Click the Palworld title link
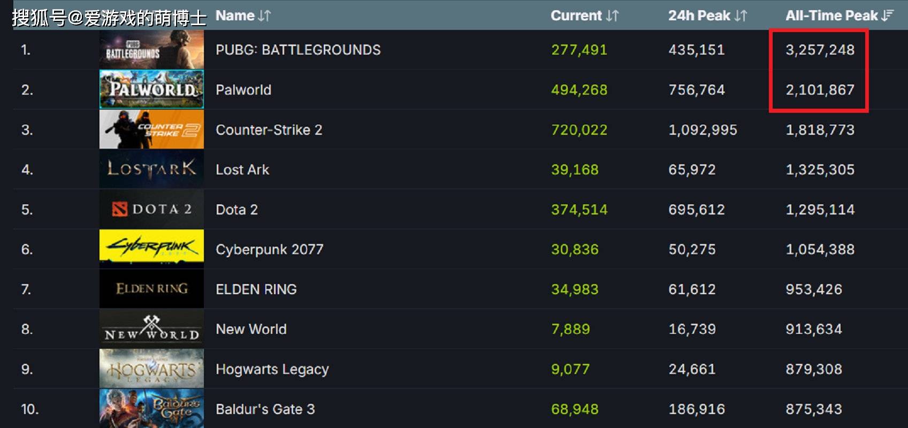Viewport: 908px width, 428px height. 243,90
